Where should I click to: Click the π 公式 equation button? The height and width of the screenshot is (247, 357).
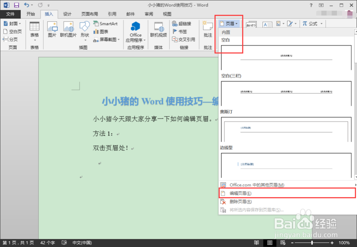point(310,24)
